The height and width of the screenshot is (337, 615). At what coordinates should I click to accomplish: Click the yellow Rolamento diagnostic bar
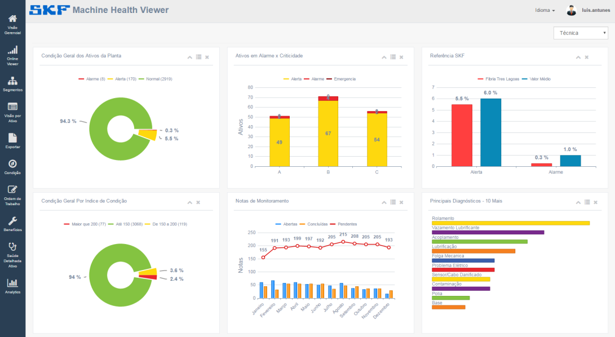511,223
